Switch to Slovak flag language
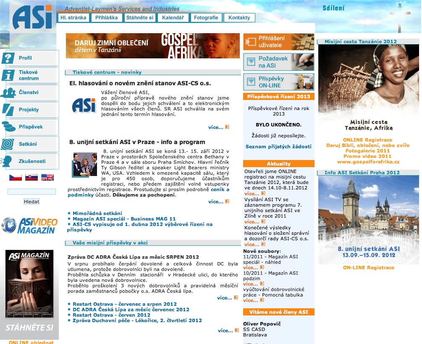The image size is (422, 344). pyautogui.click(x=31, y=177)
